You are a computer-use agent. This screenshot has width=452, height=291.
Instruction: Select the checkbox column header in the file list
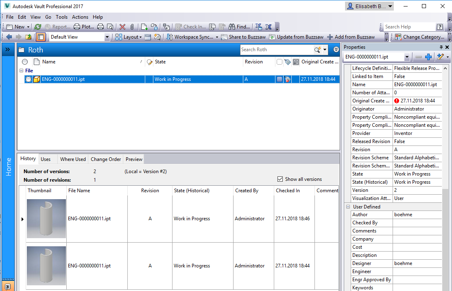click(x=279, y=62)
